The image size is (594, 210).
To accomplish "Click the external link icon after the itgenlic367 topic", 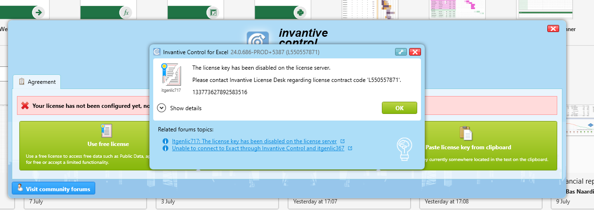I will 350,148.
